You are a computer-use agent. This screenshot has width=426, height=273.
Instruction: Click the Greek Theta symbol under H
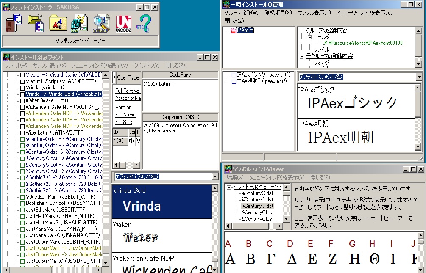(374, 259)
